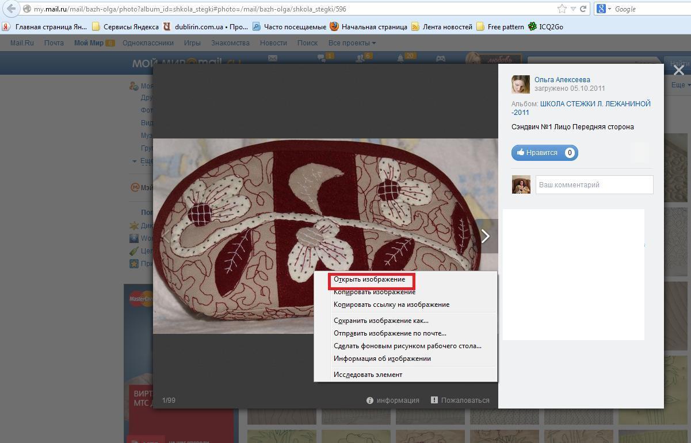
Task: Open the messages chat icon in the header
Action: (x=322, y=58)
